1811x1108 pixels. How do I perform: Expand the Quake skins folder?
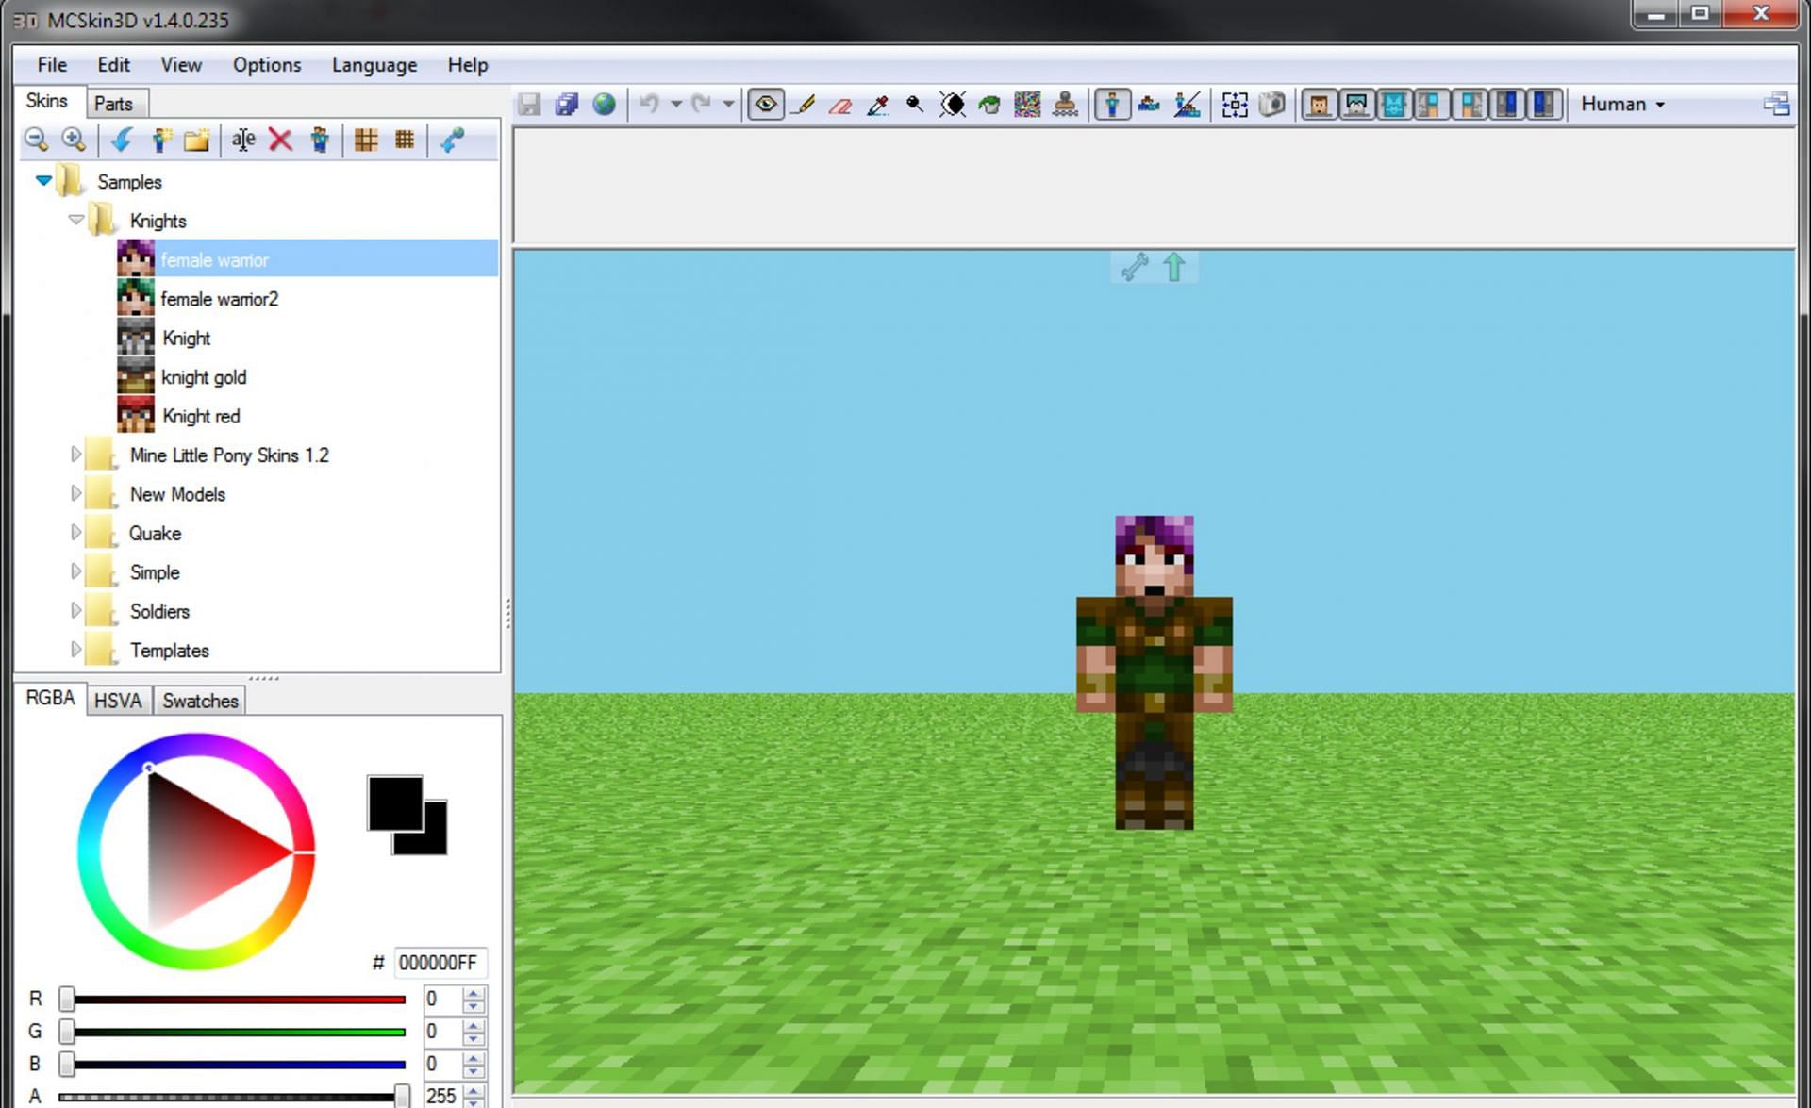tap(73, 533)
